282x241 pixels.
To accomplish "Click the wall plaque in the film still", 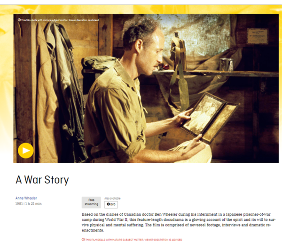I will click(x=258, y=36).
